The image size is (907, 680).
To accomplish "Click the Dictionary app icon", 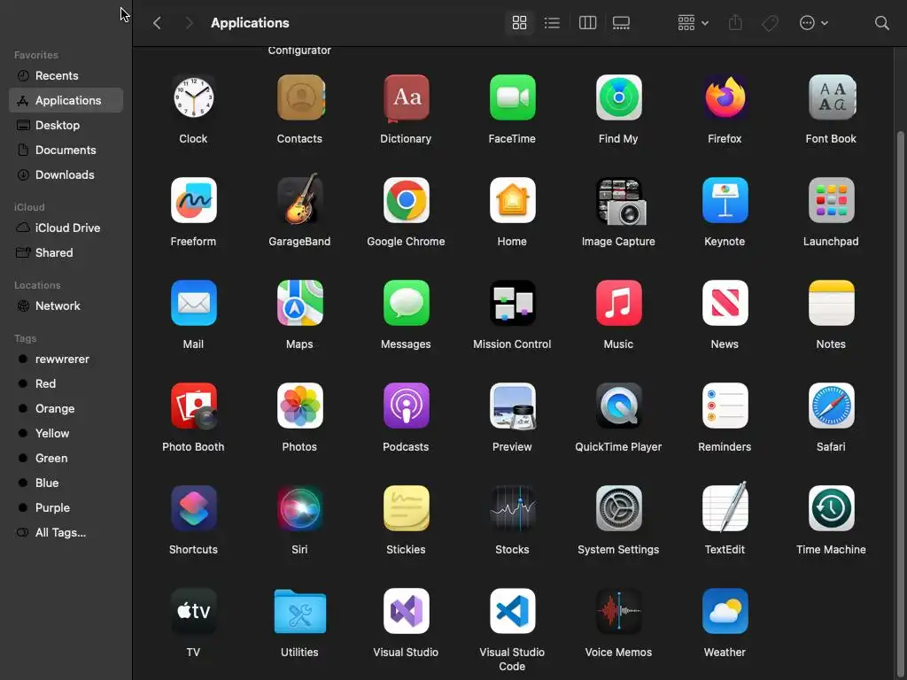I will coord(406,97).
